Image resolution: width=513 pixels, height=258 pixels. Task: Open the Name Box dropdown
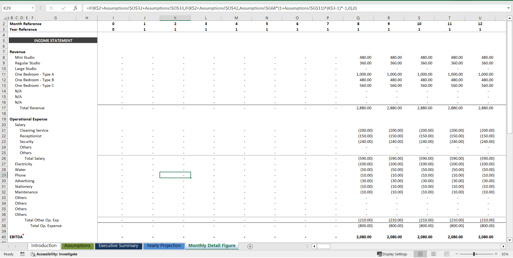pyautogui.click(x=33, y=8)
